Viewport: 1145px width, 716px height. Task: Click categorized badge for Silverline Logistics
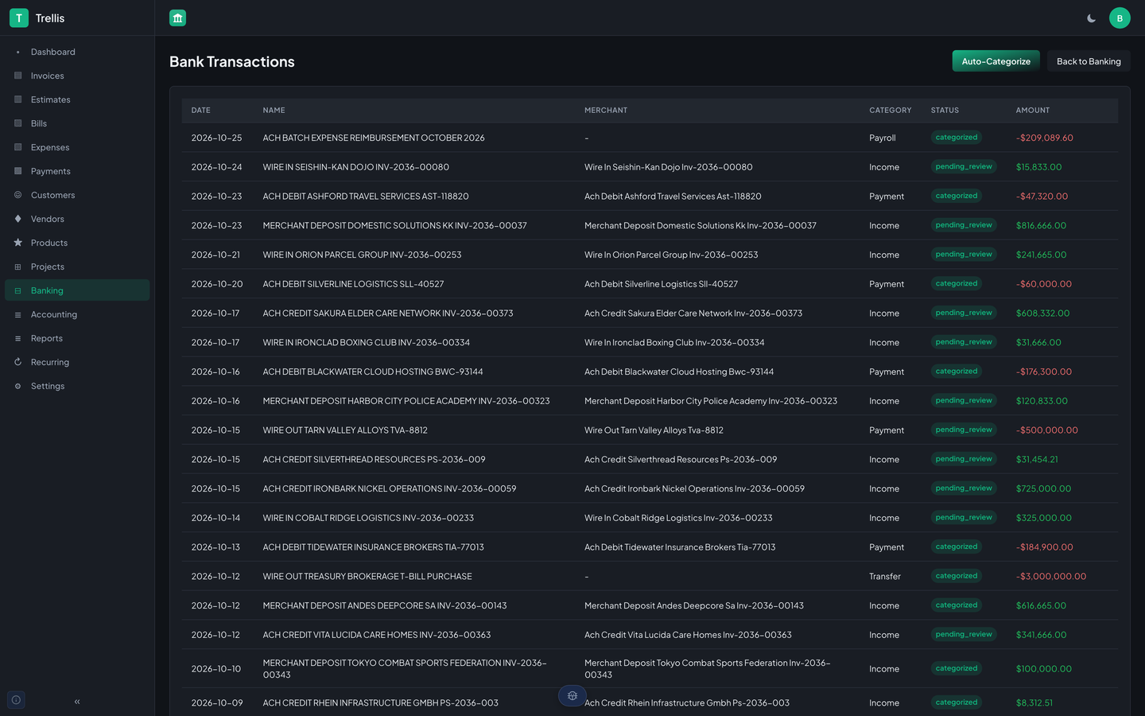pyautogui.click(x=957, y=283)
